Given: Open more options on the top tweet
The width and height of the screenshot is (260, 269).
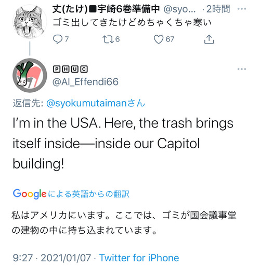Looking at the screenshot, I should coord(242,9).
